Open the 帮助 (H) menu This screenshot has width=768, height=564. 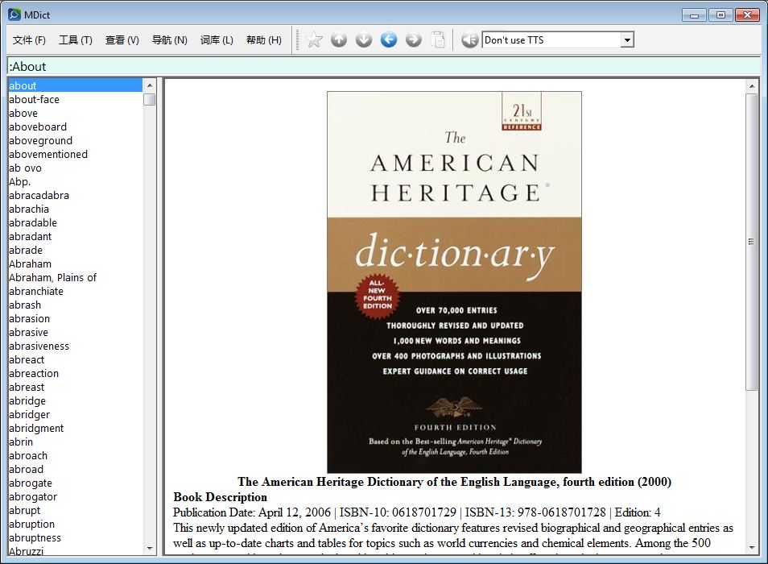tap(263, 40)
